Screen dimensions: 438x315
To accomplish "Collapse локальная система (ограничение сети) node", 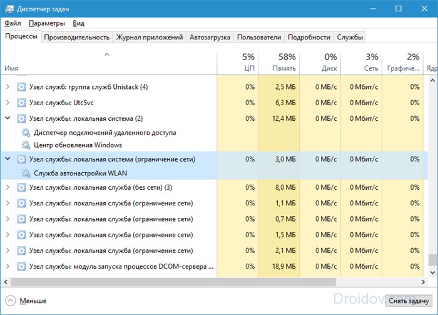I will click(x=8, y=159).
